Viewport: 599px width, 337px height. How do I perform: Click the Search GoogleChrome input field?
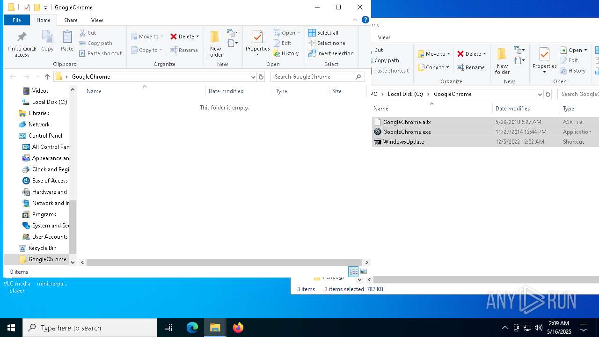pyautogui.click(x=313, y=77)
